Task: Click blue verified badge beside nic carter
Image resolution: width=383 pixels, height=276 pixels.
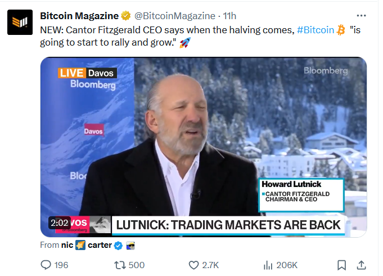Action: tap(118, 245)
